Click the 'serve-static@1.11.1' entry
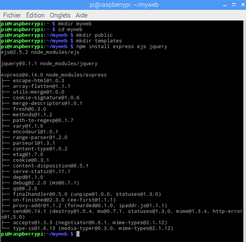Image resolution: width=246 pixels, height=242 pixels. point(41,172)
